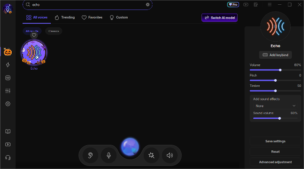Open the user avatar profile icon
304x169 pixels.
click(8, 9)
